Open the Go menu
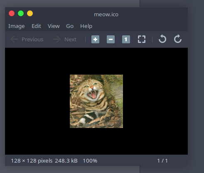204x173 pixels. [70, 26]
